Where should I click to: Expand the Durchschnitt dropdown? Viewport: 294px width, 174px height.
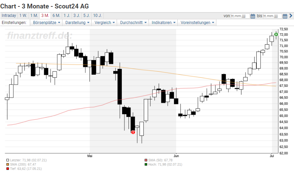pos(133,23)
